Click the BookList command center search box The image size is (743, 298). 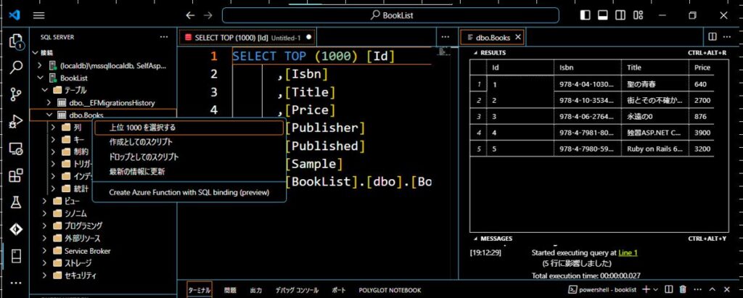(390, 15)
